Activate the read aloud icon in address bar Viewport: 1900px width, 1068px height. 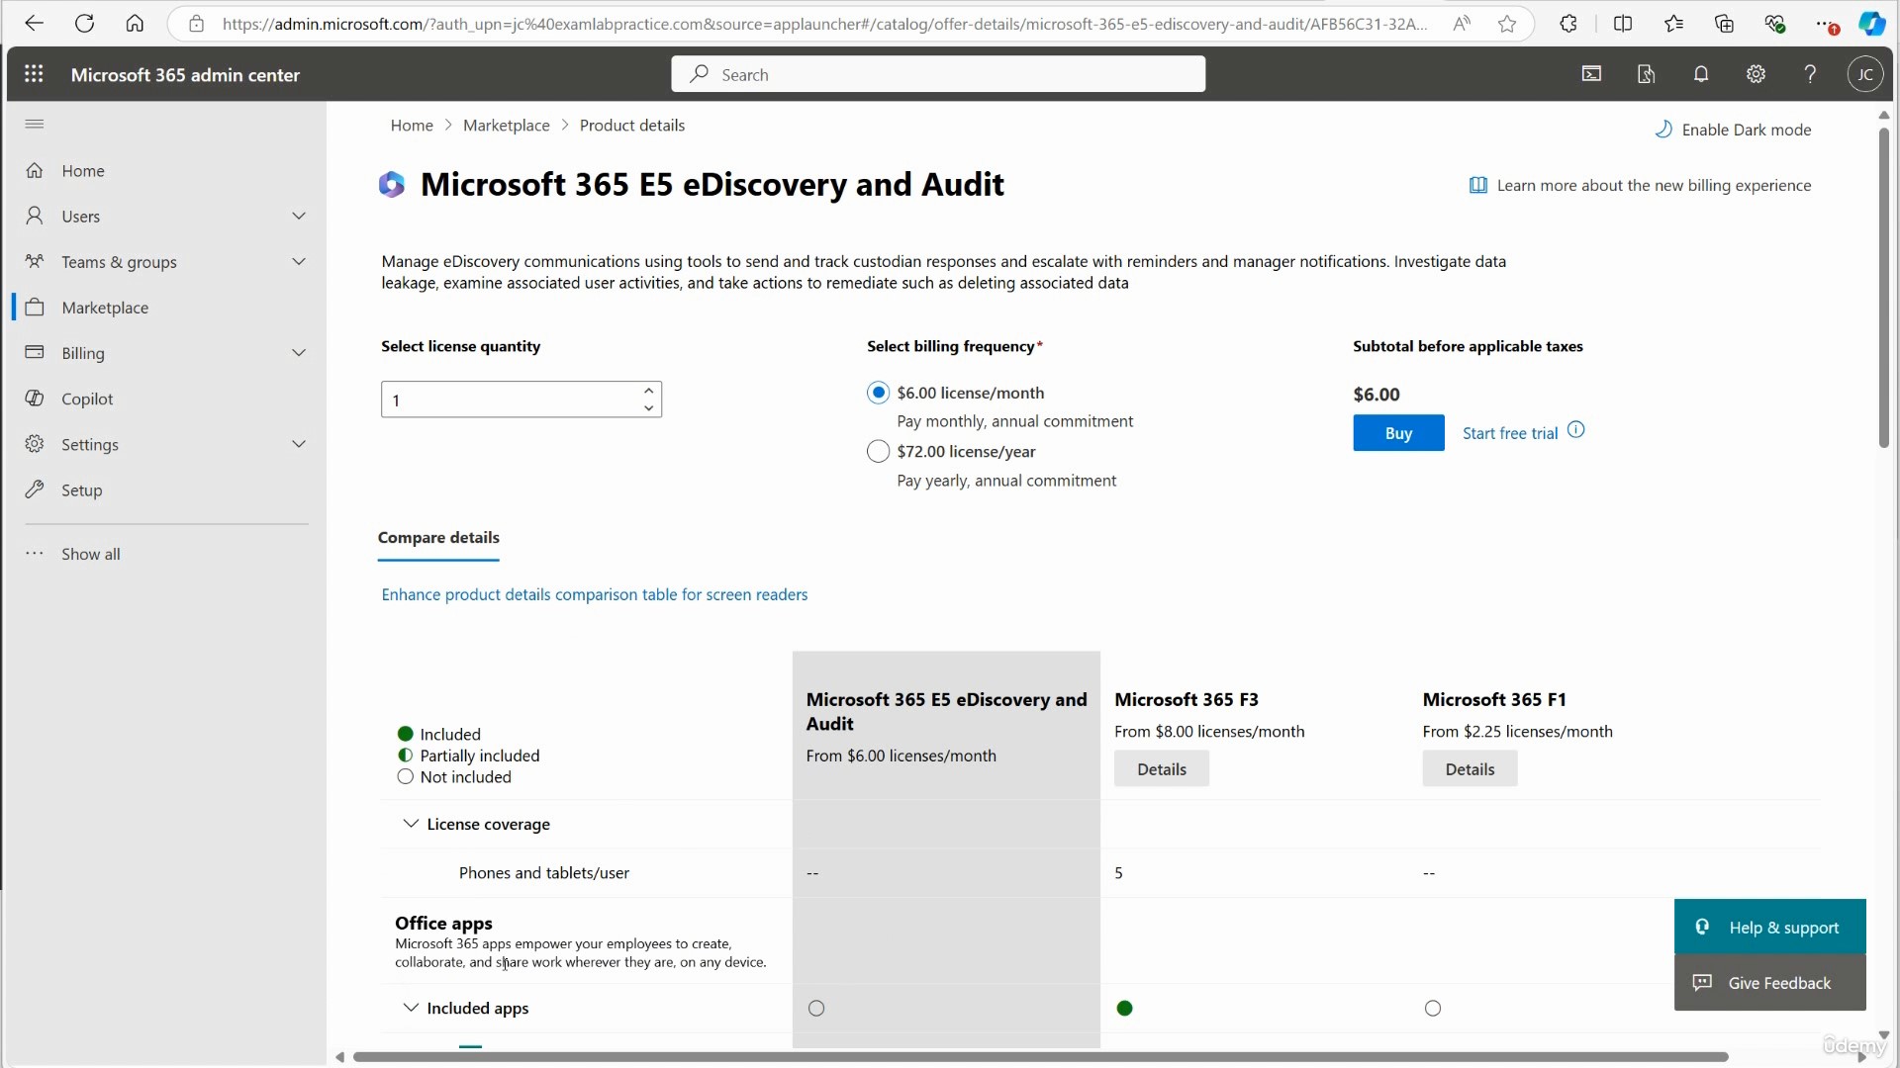pyautogui.click(x=1461, y=24)
